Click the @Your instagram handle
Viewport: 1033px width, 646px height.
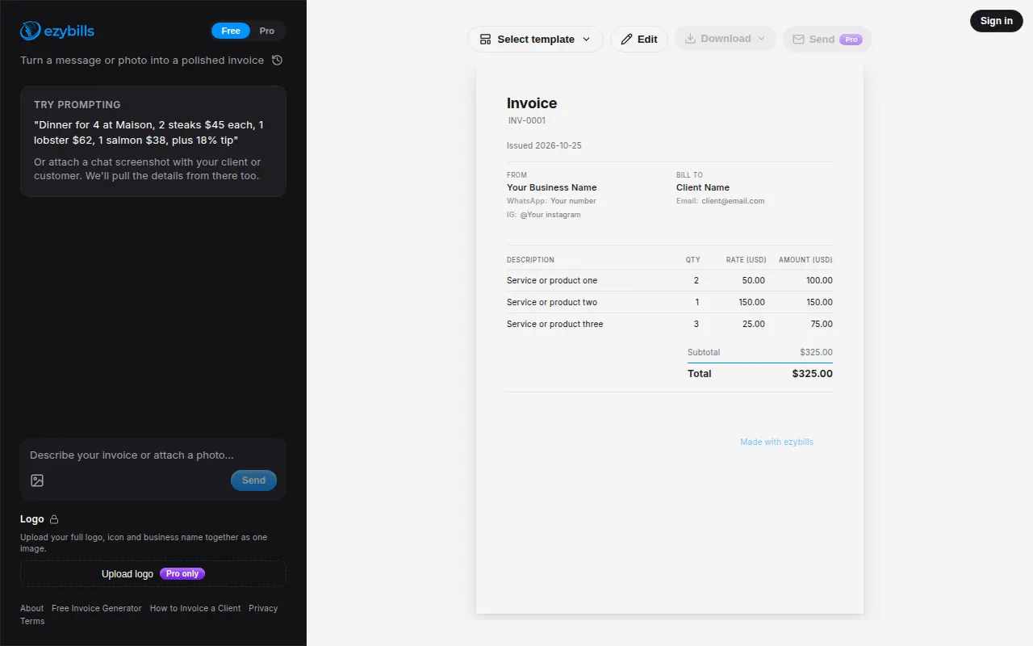tap(550, 215)
